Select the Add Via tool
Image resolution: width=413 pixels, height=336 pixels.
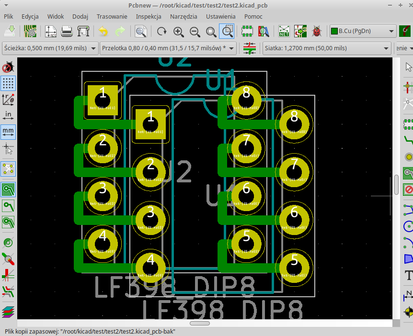[408, 157]
